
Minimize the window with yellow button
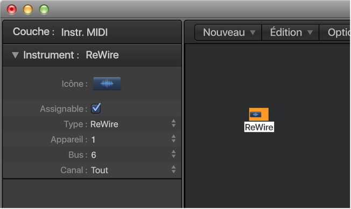click(x=28, y=10)
